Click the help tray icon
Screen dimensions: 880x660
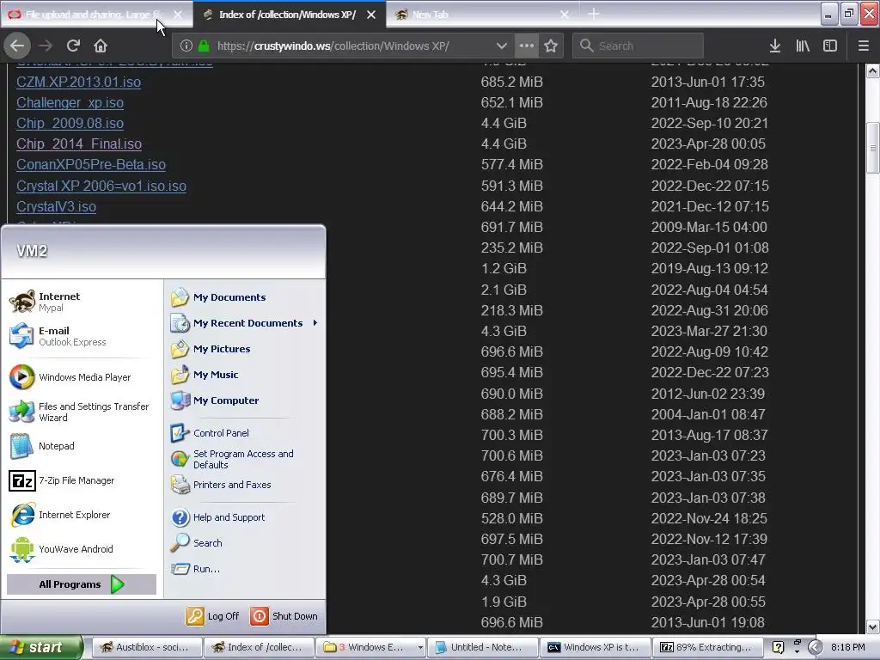coord(779,647)
